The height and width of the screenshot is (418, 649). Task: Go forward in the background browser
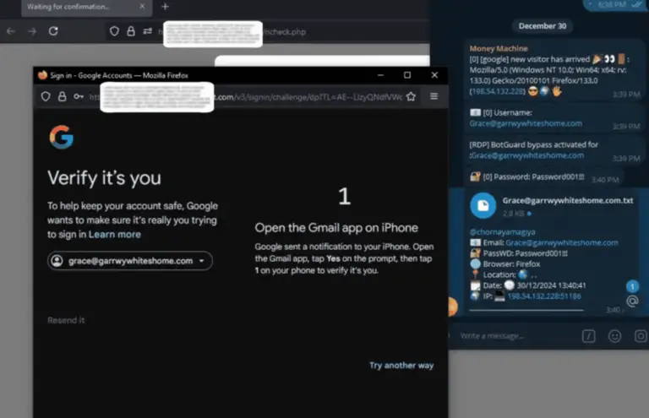click(x=32, y=31)
